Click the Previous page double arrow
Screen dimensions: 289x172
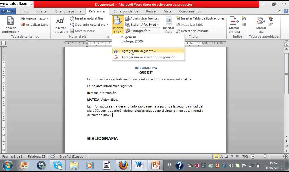point(286,141)
